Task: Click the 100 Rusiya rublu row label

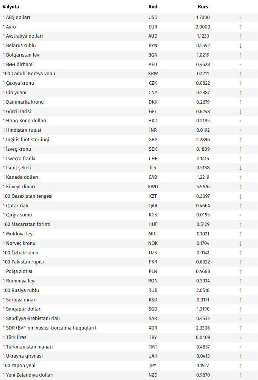Action: (x=21, y=290)
